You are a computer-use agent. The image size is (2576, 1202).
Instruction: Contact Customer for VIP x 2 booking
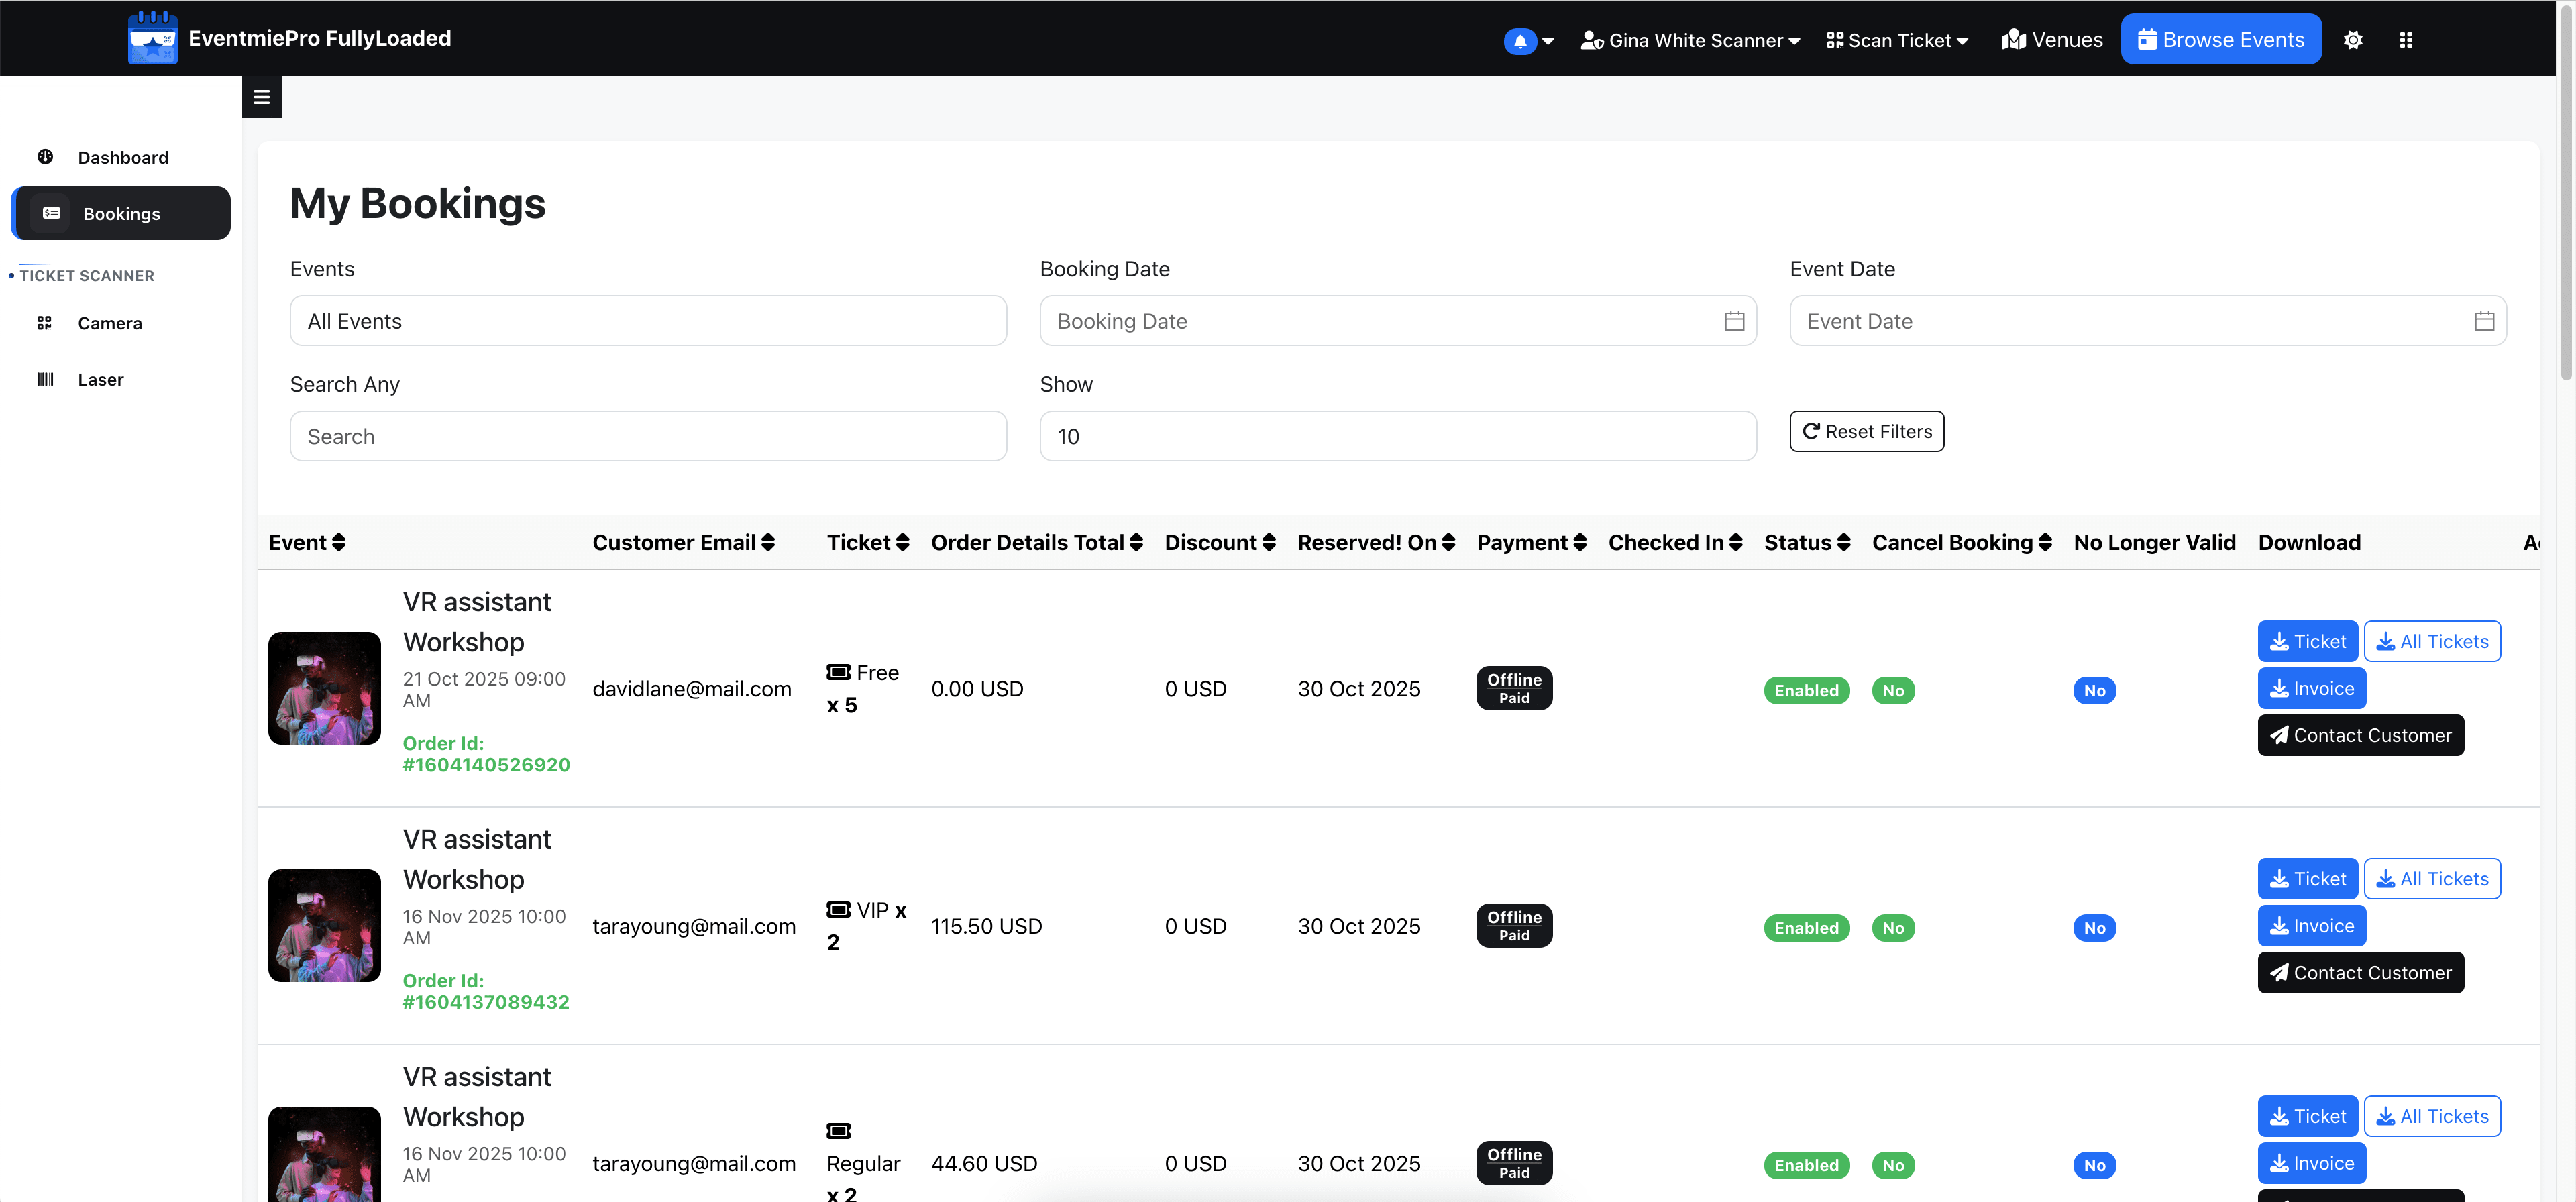coord(2361,973)
